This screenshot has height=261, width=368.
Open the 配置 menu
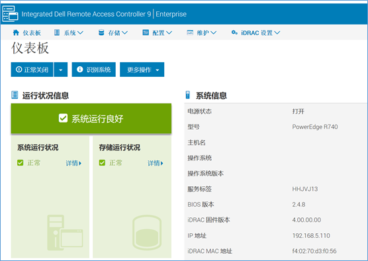pyautogui.click(x=158, y=32)
